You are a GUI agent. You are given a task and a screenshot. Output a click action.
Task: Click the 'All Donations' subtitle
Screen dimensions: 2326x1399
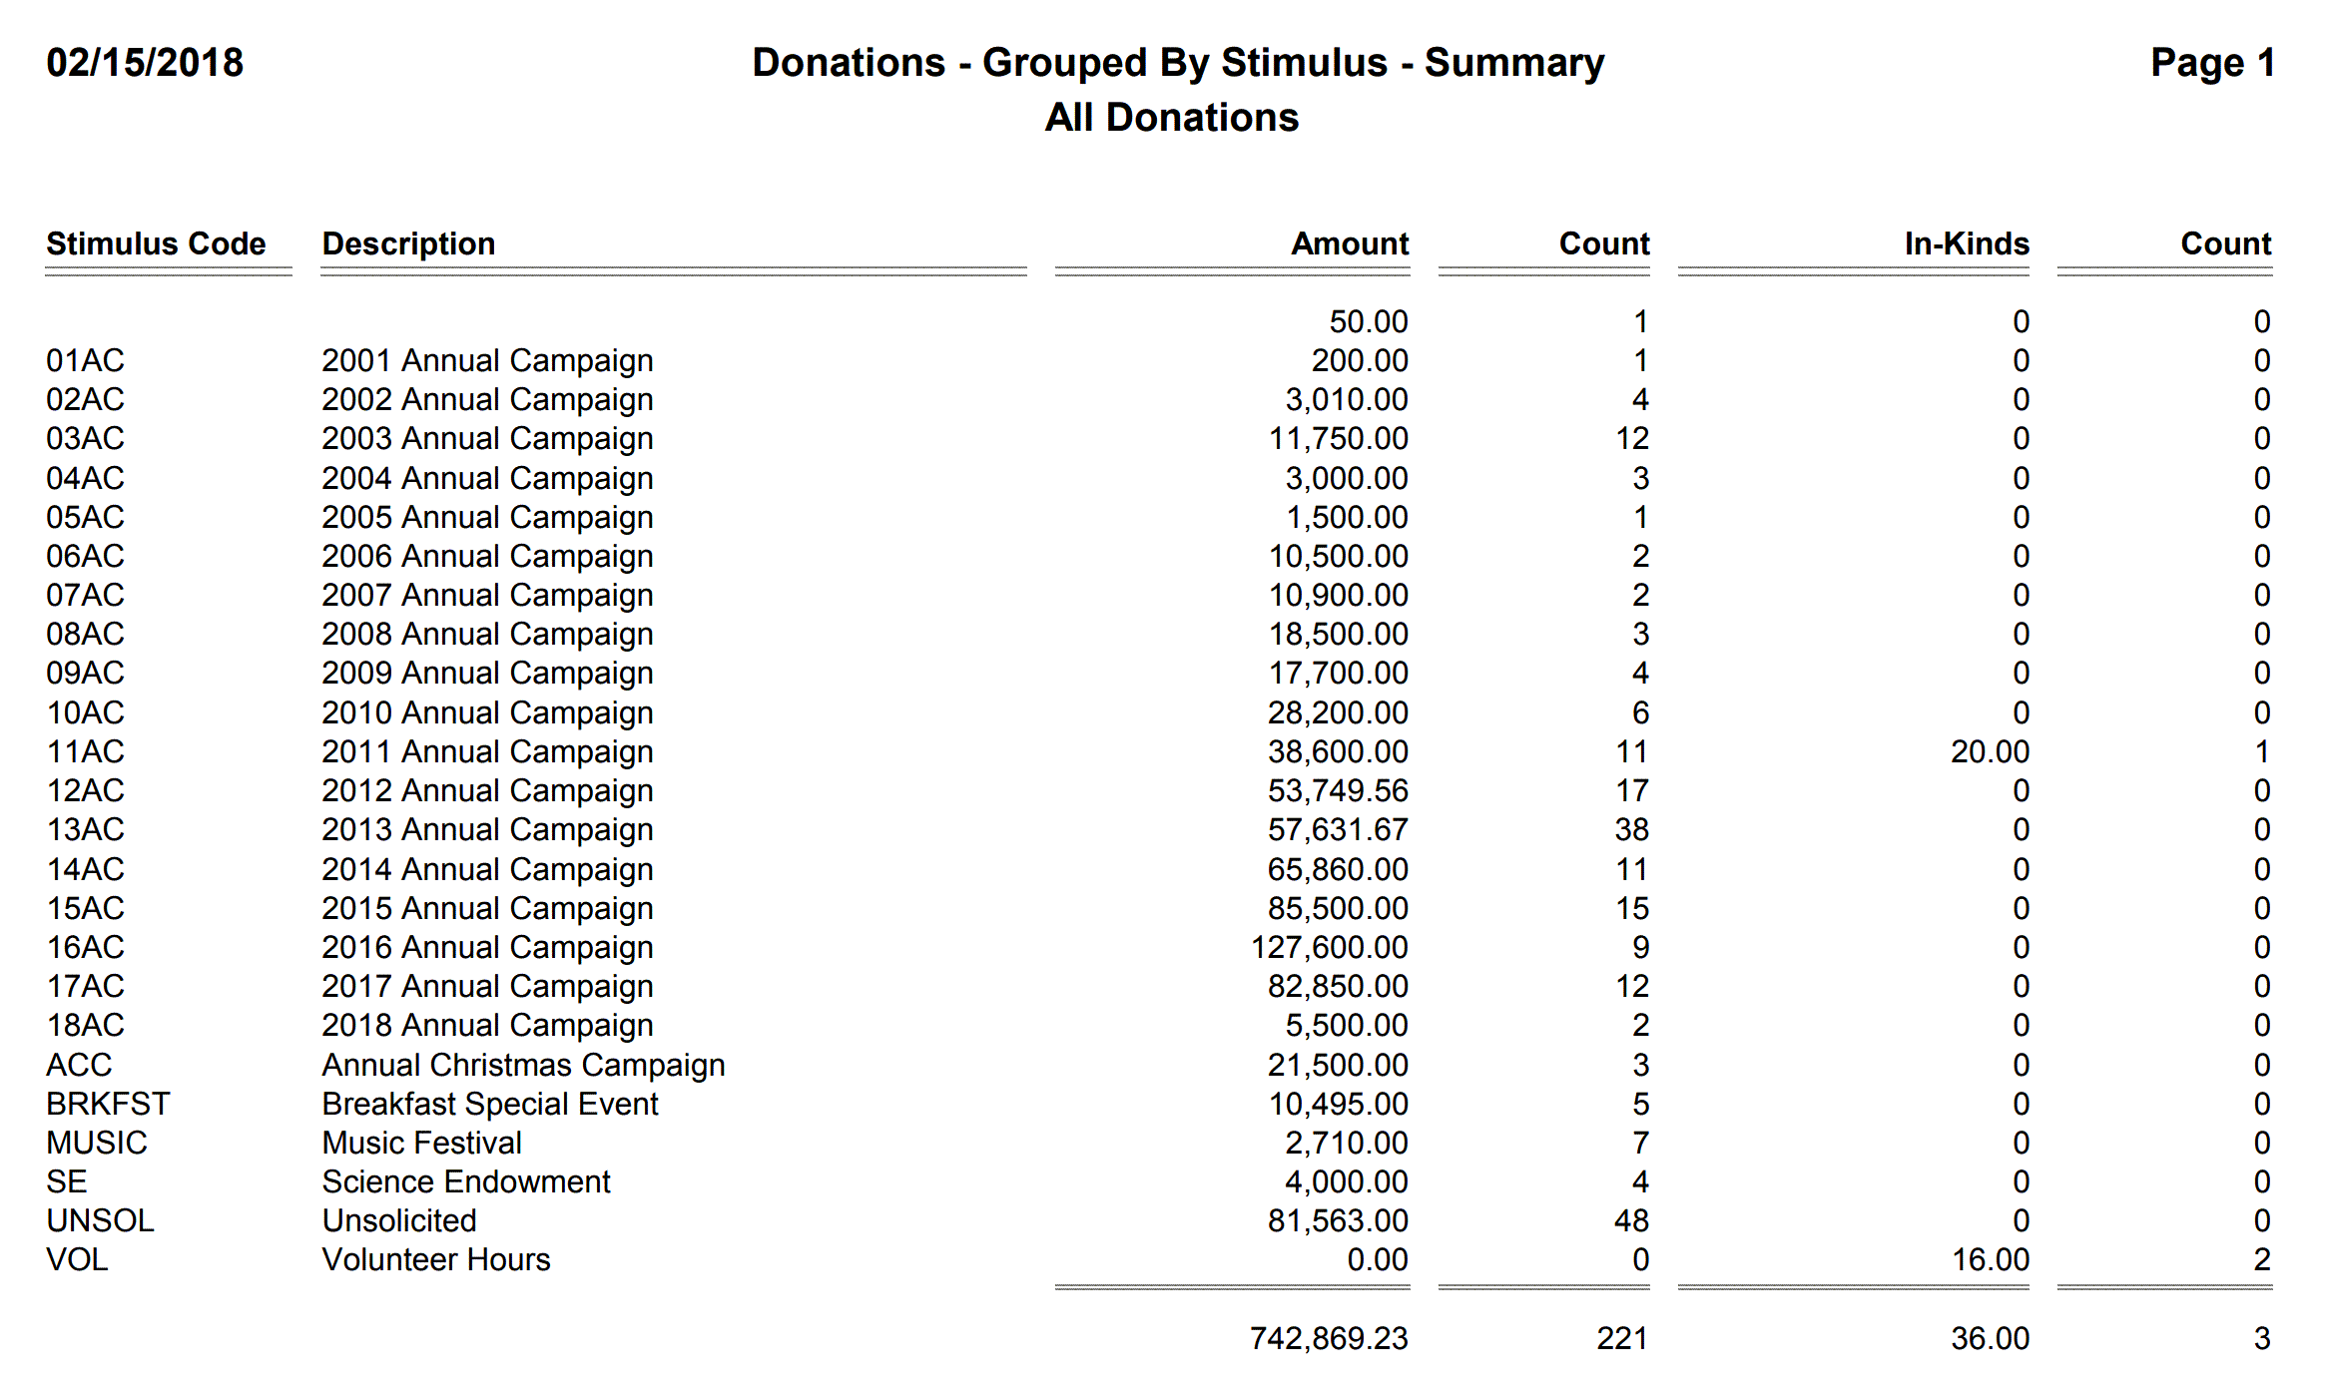[x=1172, y=118]
